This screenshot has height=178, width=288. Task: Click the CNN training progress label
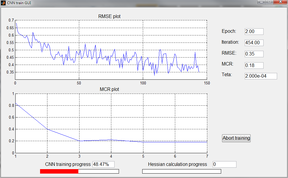(68, 164)
